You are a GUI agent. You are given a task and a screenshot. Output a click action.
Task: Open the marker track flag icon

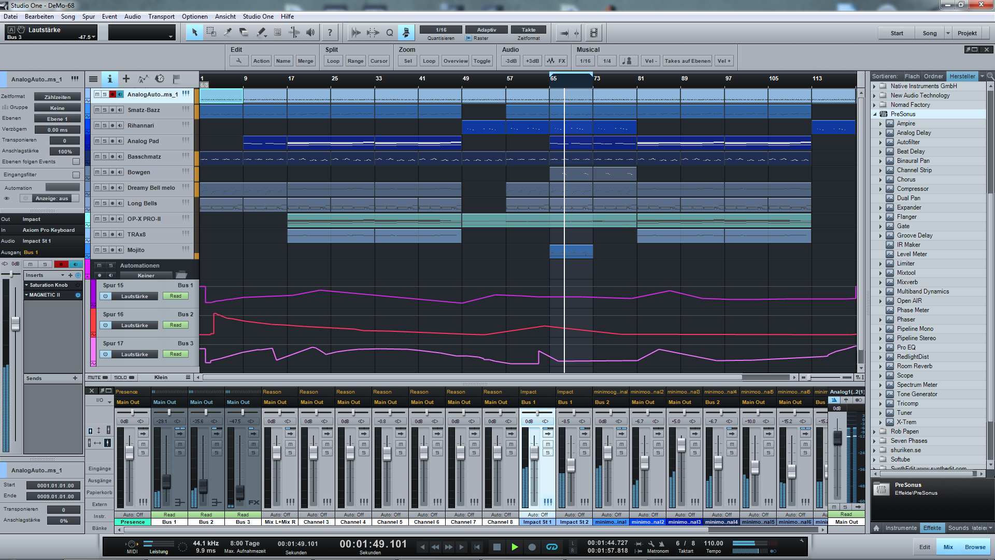click(176, 79)
